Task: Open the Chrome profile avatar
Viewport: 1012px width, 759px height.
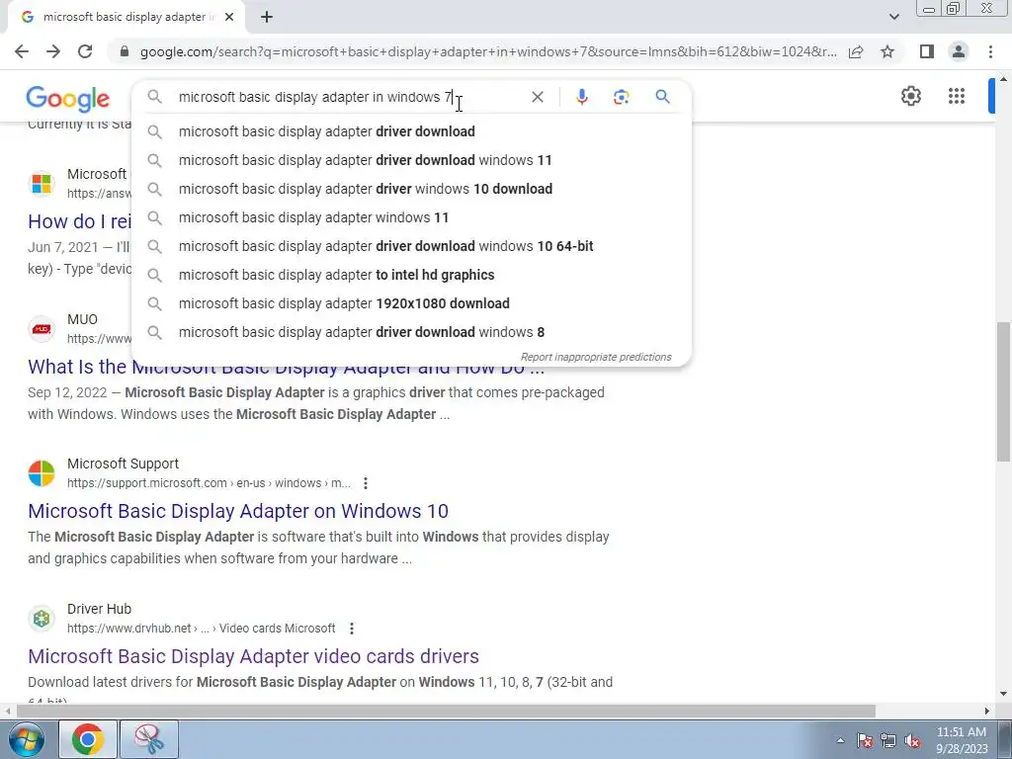Action: (x=959, y=51)
